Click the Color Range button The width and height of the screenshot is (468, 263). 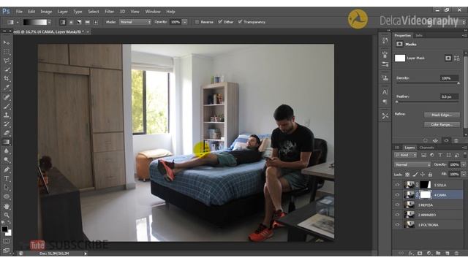442,125
